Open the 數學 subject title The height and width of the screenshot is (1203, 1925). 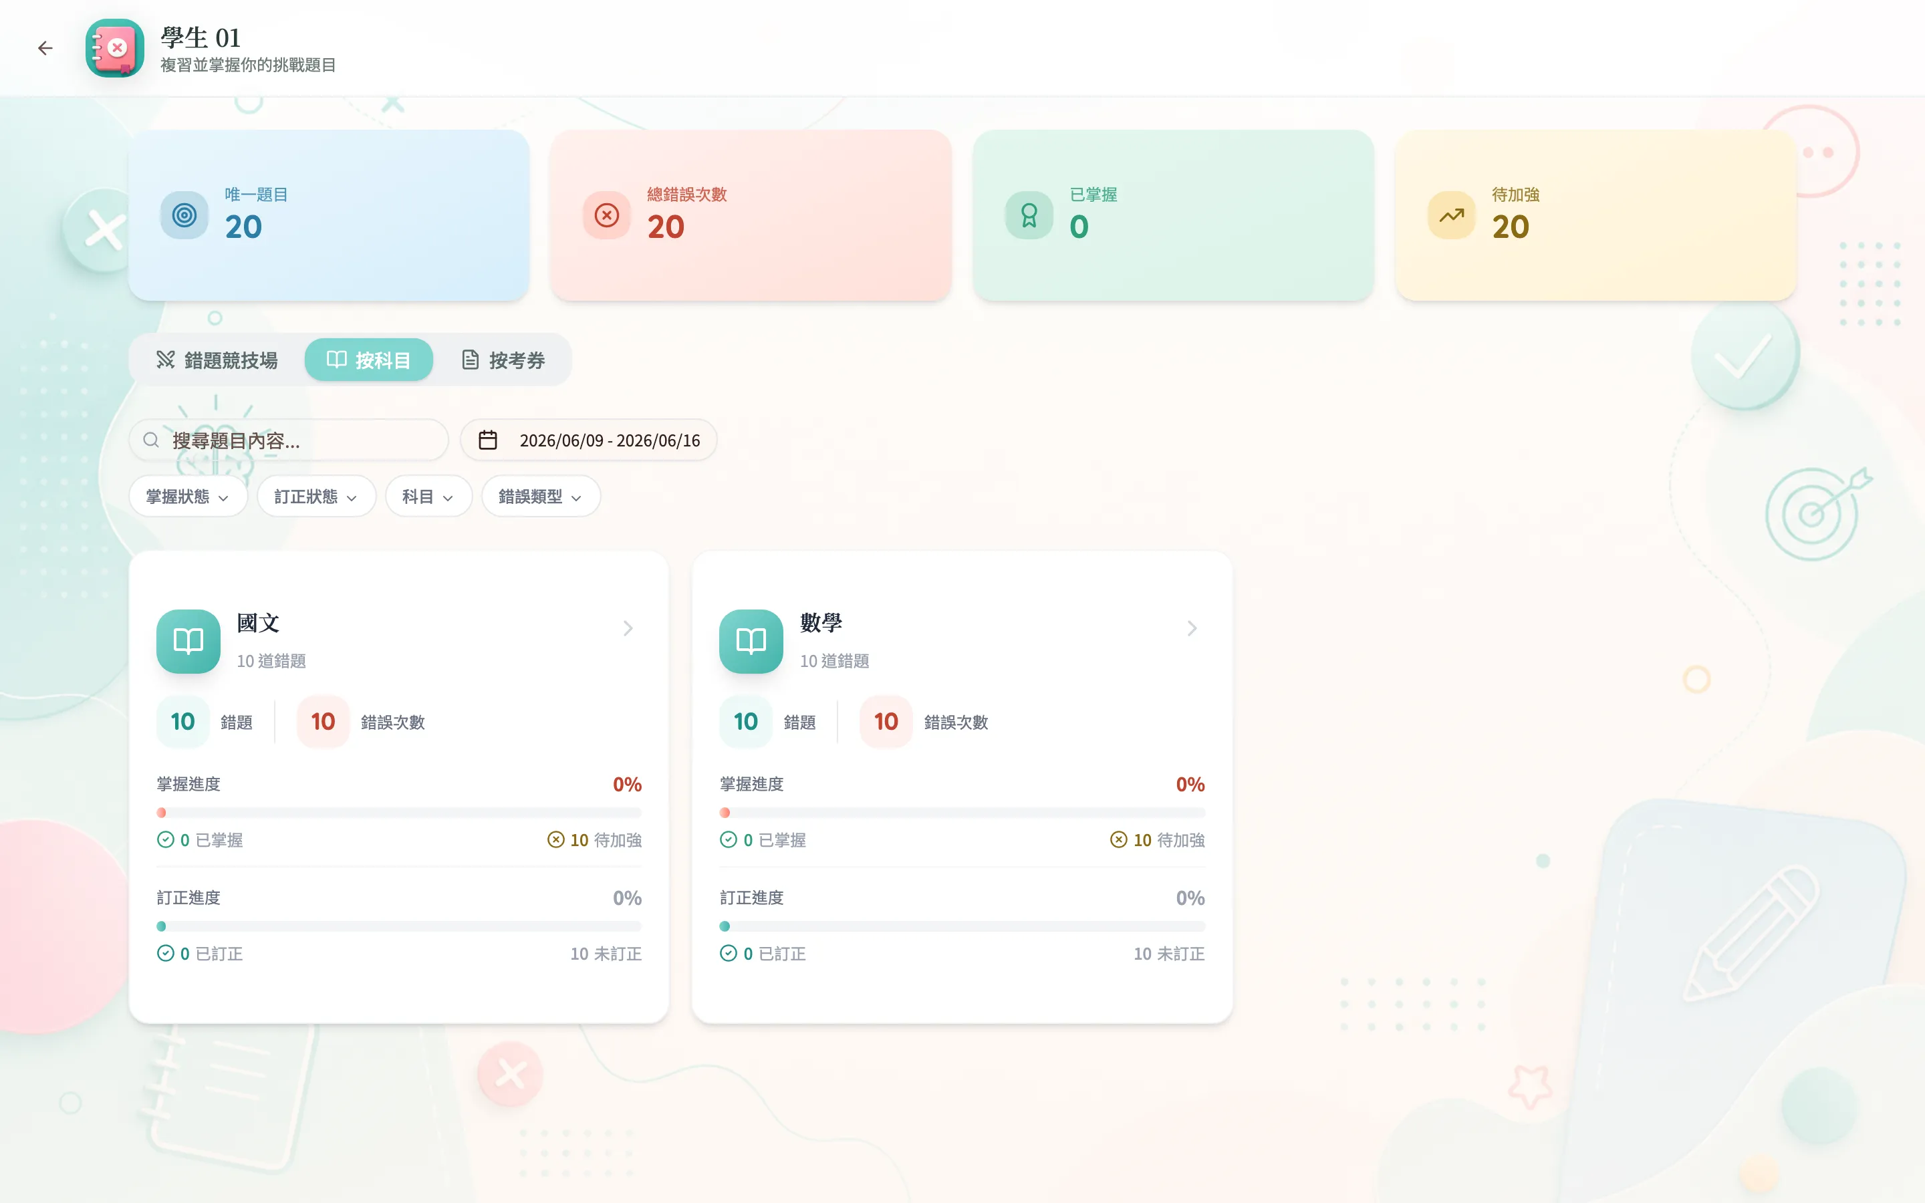click(x=821, y=623)
